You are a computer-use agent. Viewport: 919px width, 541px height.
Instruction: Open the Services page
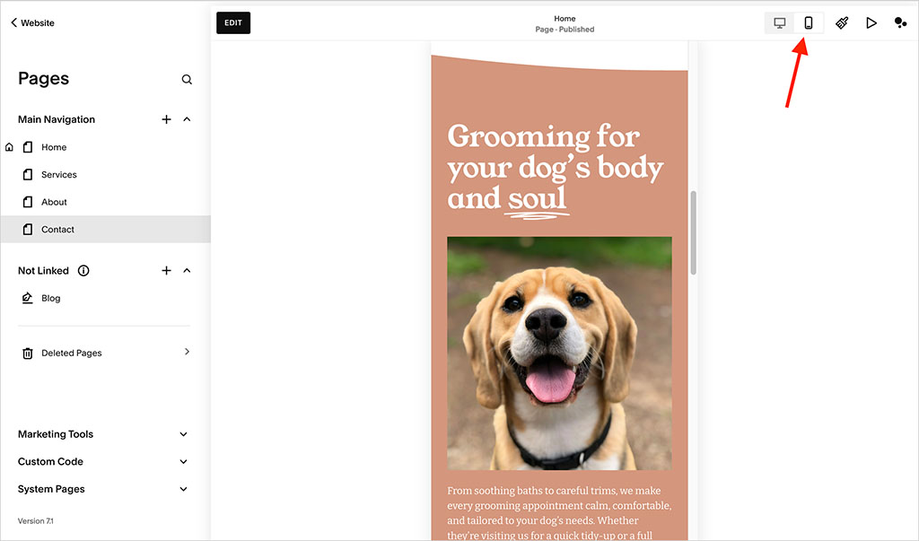click(58, 175)
